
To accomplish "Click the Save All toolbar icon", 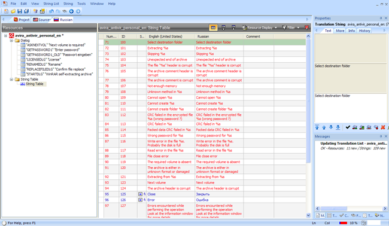I will pos(26,11).
